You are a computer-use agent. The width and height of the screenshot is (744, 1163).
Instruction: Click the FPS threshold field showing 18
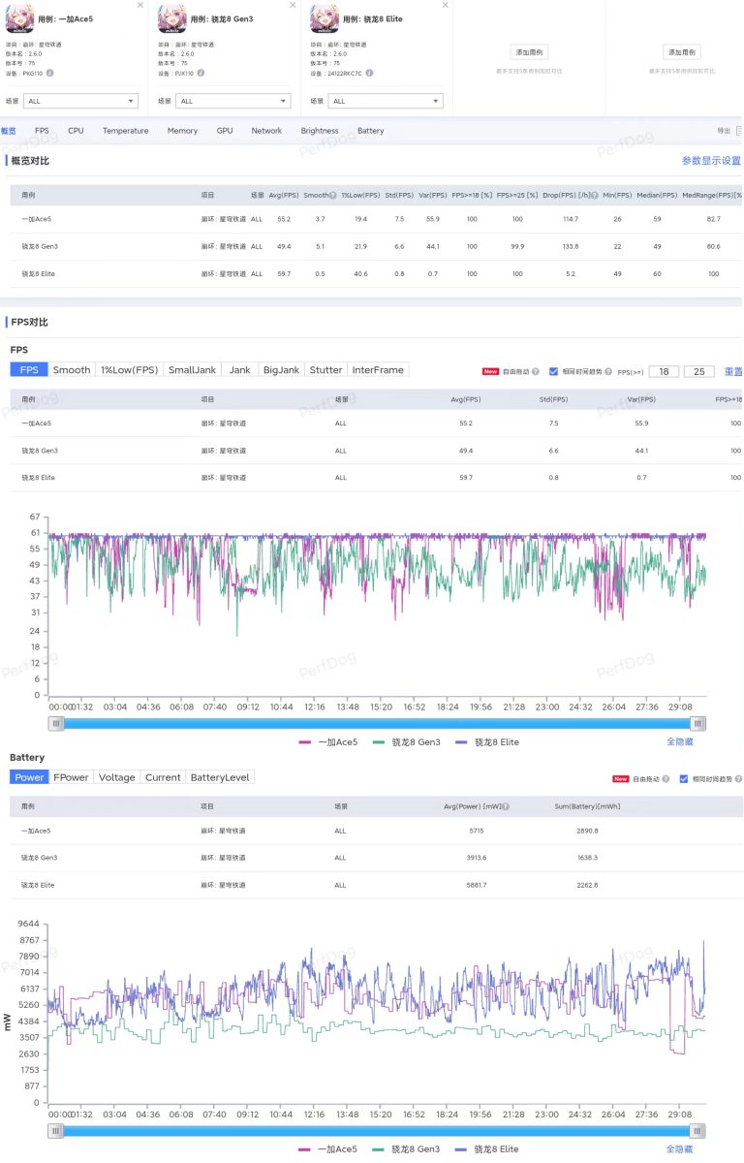[664, 371]
